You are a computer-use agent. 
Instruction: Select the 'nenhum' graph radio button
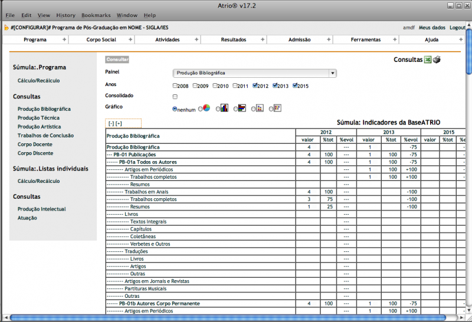(175, 109)
